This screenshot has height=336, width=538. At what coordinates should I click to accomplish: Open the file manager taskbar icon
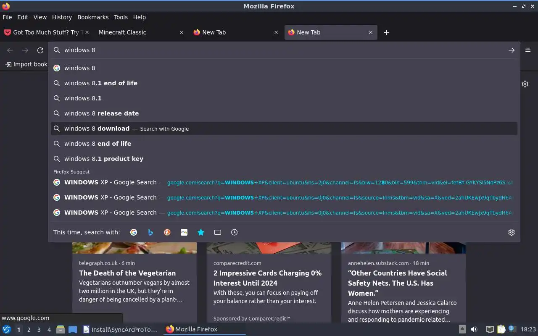(x=61, y=329)
